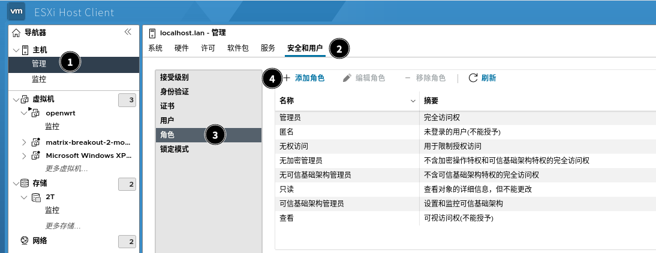Click the 编辑角色 button
This screenshot has height=253, width=656.
tap(364, 78)
